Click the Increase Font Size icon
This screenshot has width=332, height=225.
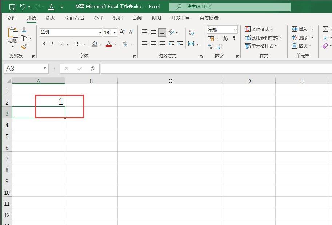pos(122,32)
